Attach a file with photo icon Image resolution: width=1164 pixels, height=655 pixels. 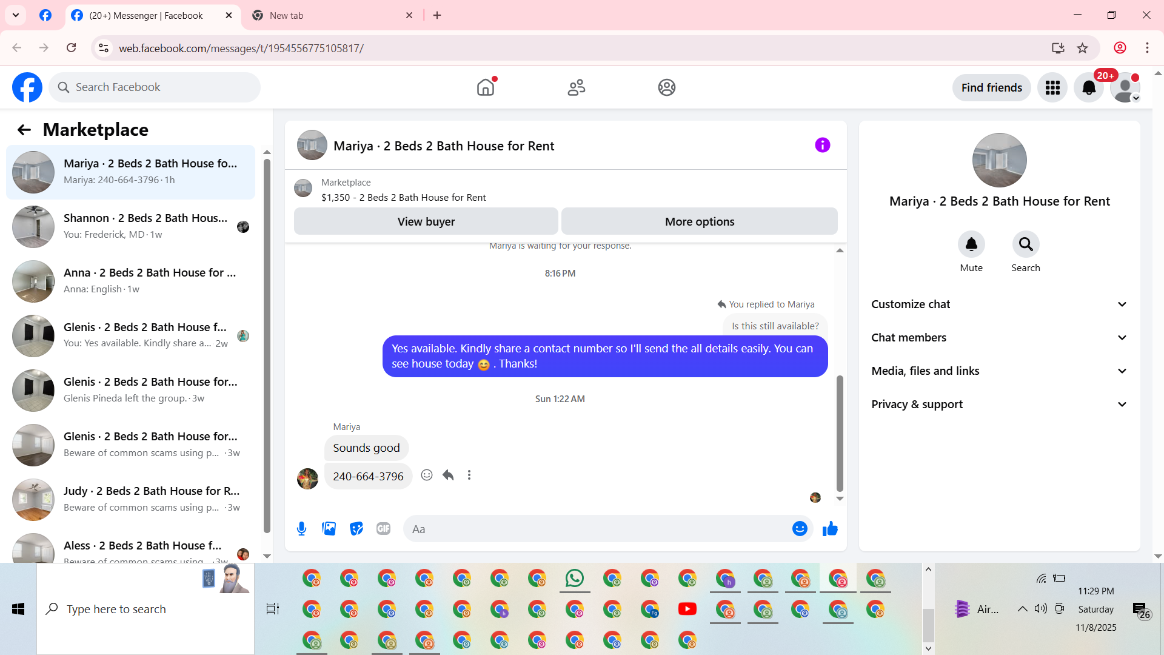pyautogui.click(x=329, y=529)
